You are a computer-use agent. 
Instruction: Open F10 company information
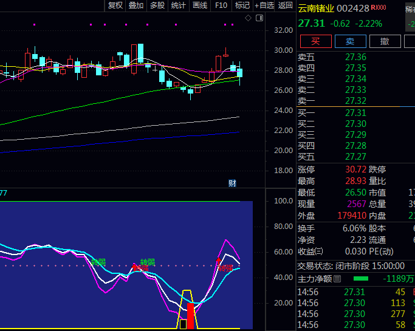[221, 5]
